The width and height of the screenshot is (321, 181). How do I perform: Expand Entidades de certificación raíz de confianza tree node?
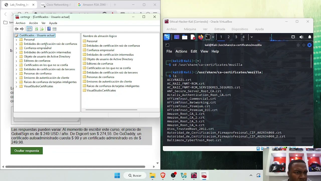pos(16,44)
